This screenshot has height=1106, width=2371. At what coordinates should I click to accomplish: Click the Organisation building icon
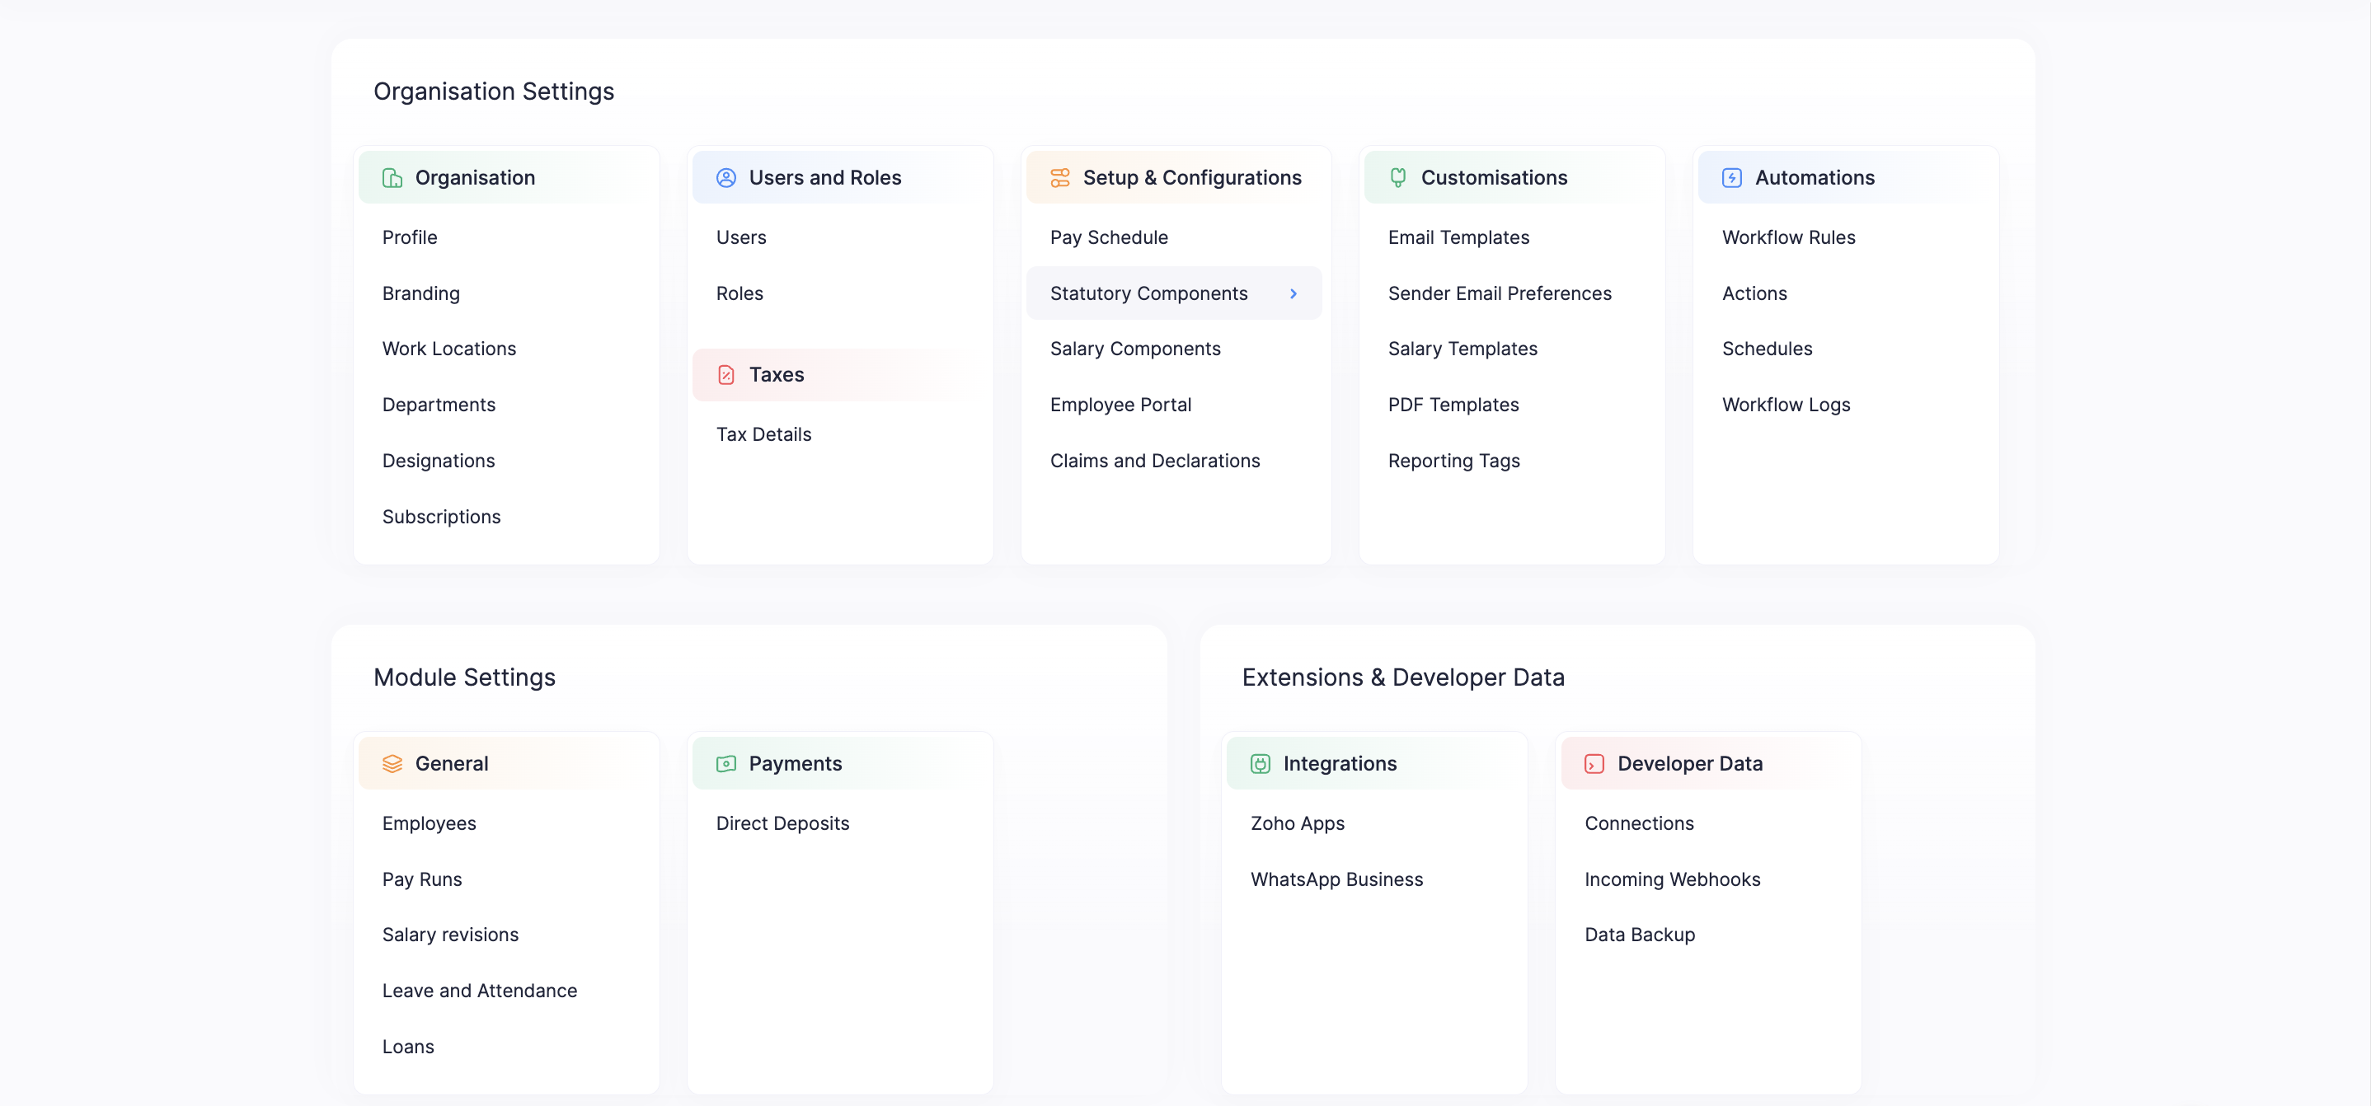click(x=392, y=177)
